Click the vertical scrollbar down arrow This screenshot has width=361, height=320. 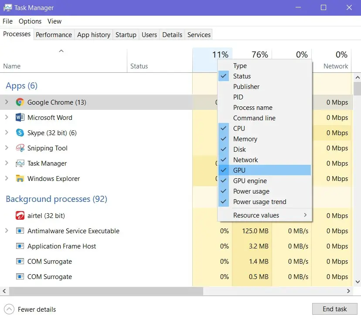point(358,282)
